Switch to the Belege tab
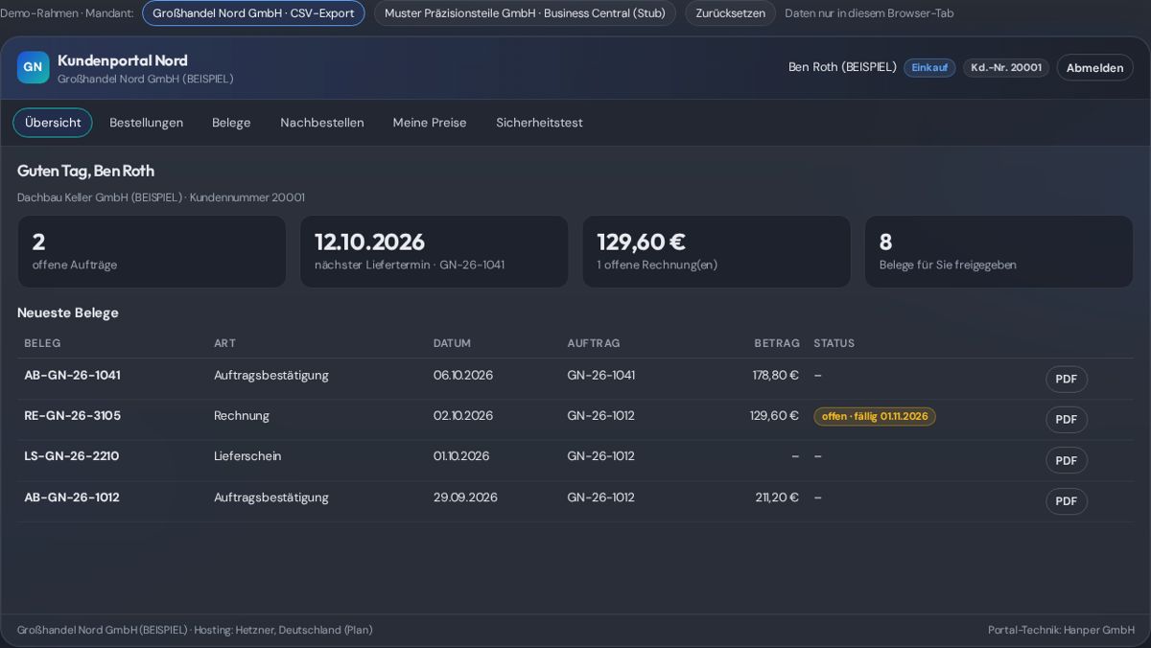The height and width of the screenshot is (648, 1151). pyautogui.click(x=231, y=123)
